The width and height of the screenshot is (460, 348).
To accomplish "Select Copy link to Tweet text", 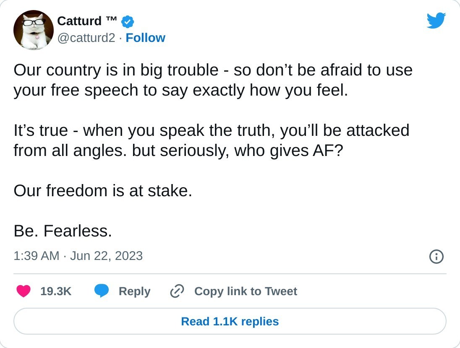I will [x=246, y=291].
